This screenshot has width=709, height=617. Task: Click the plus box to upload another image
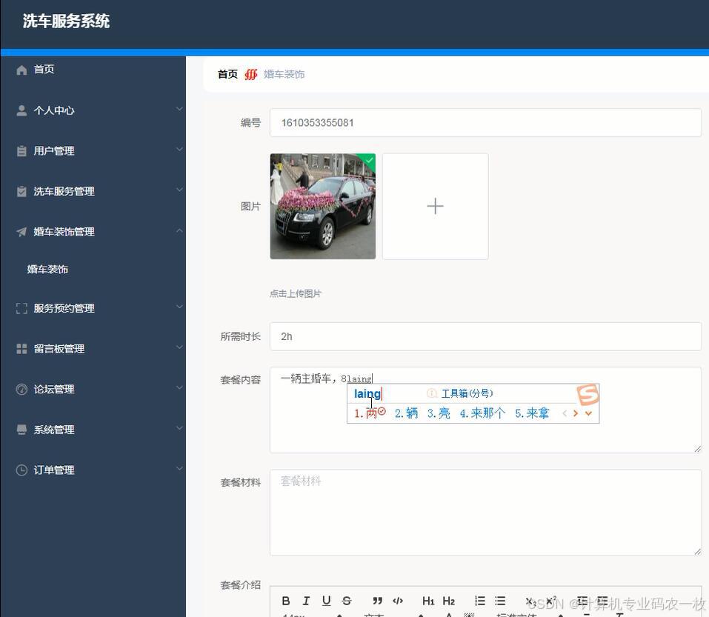pos(435,206)
